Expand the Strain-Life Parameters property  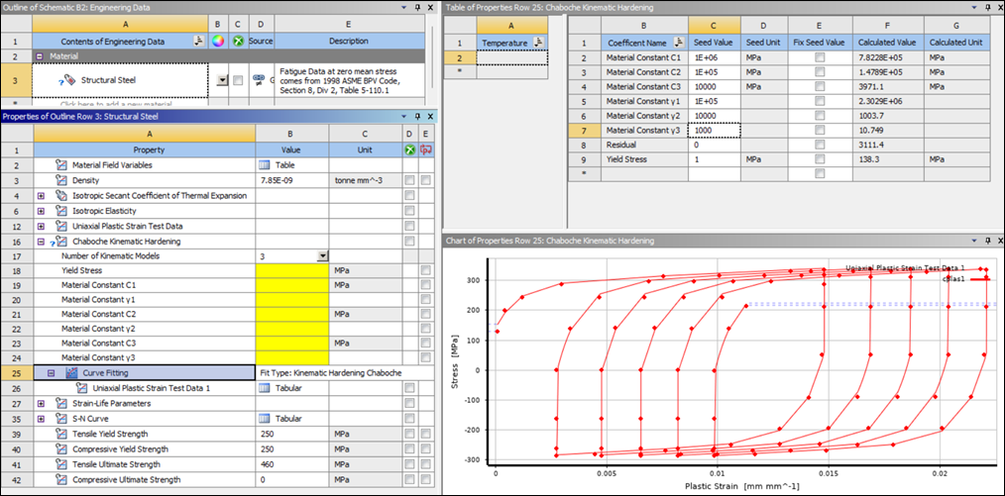41,403
